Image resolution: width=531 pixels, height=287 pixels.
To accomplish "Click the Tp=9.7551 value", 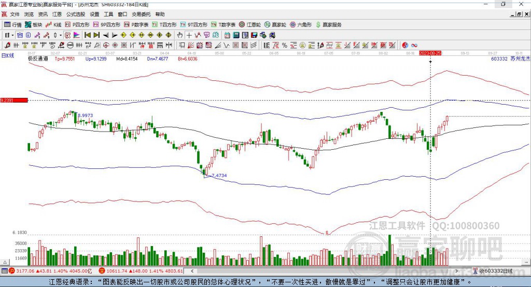I will pos(65,59).
